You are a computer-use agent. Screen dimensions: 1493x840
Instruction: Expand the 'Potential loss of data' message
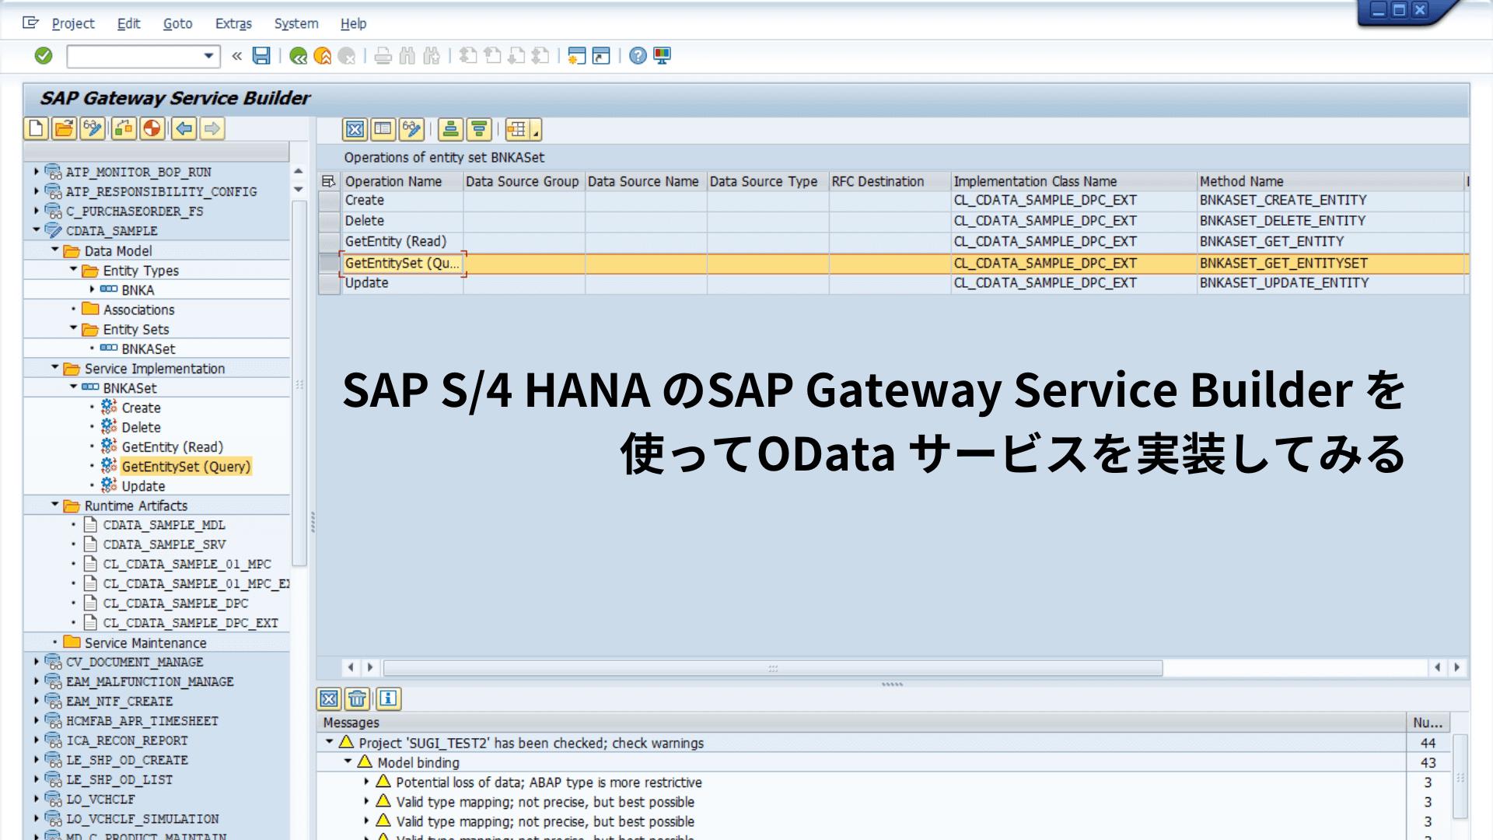coord(366,782)
